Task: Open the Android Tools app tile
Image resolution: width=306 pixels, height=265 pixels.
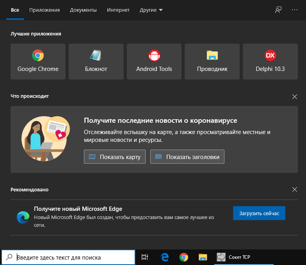Action: click(x=154, y=62)
